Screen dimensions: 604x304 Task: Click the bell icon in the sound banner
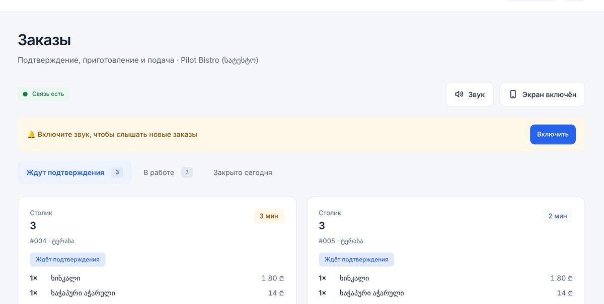pyautogui.click(x=31, y=135)
